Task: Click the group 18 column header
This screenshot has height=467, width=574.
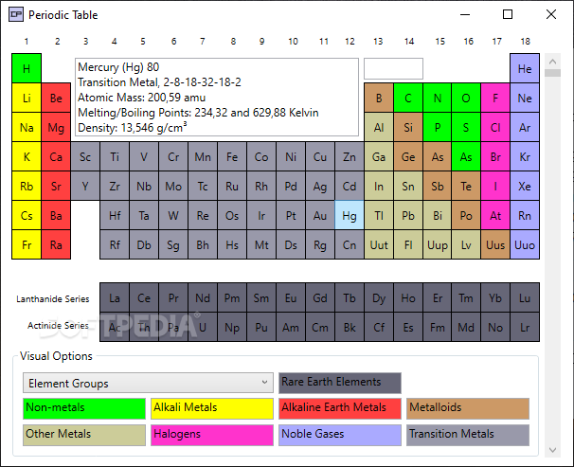Action: [x=526, y=42]
